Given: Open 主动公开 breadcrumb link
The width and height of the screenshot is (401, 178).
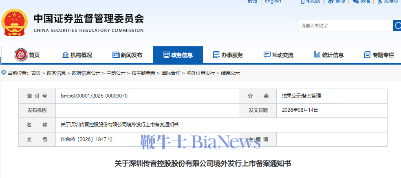Looking at the screenshot, I should [116, 73].
